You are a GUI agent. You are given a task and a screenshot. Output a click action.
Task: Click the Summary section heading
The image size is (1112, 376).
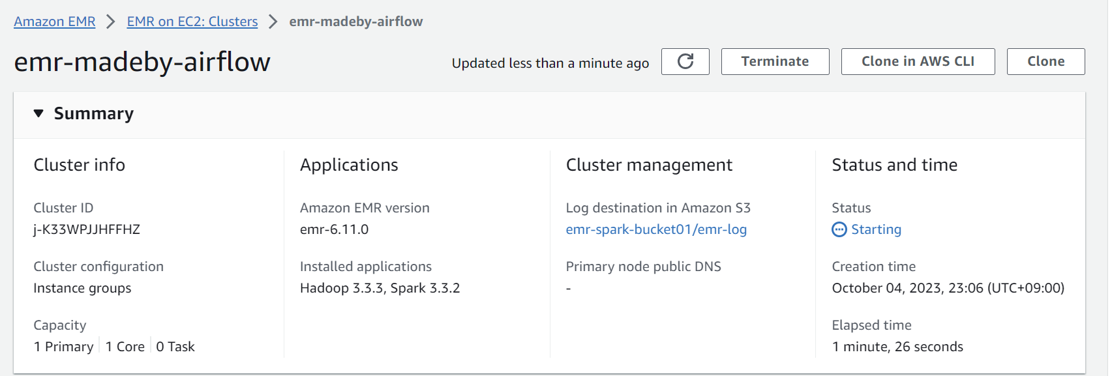click(x=93, y=113)
